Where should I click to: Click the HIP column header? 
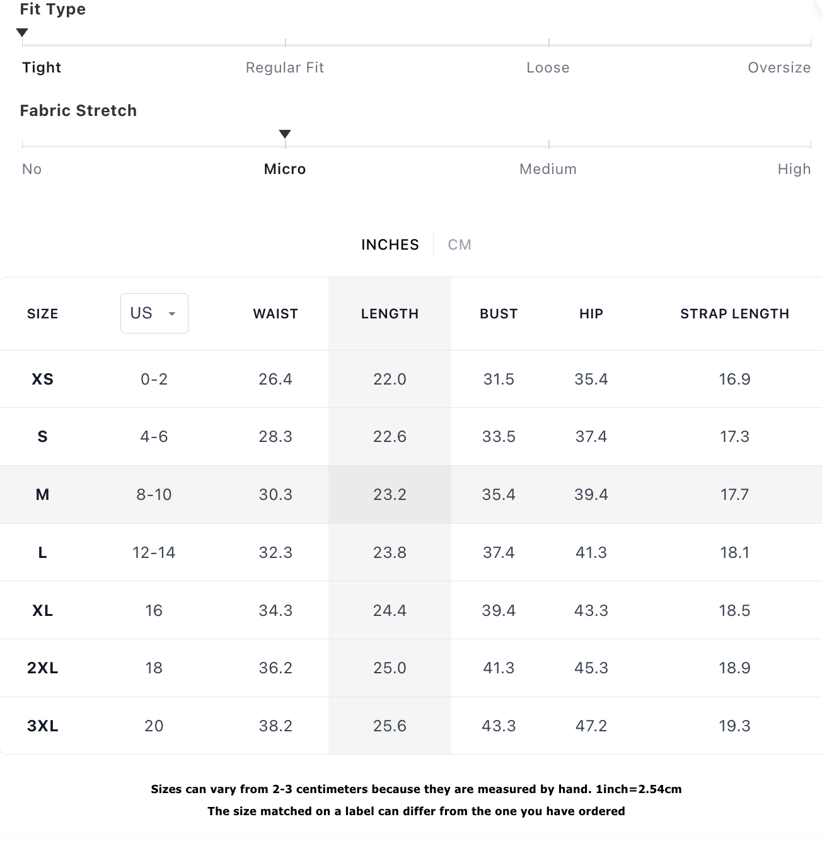click(x=591, y=313)
